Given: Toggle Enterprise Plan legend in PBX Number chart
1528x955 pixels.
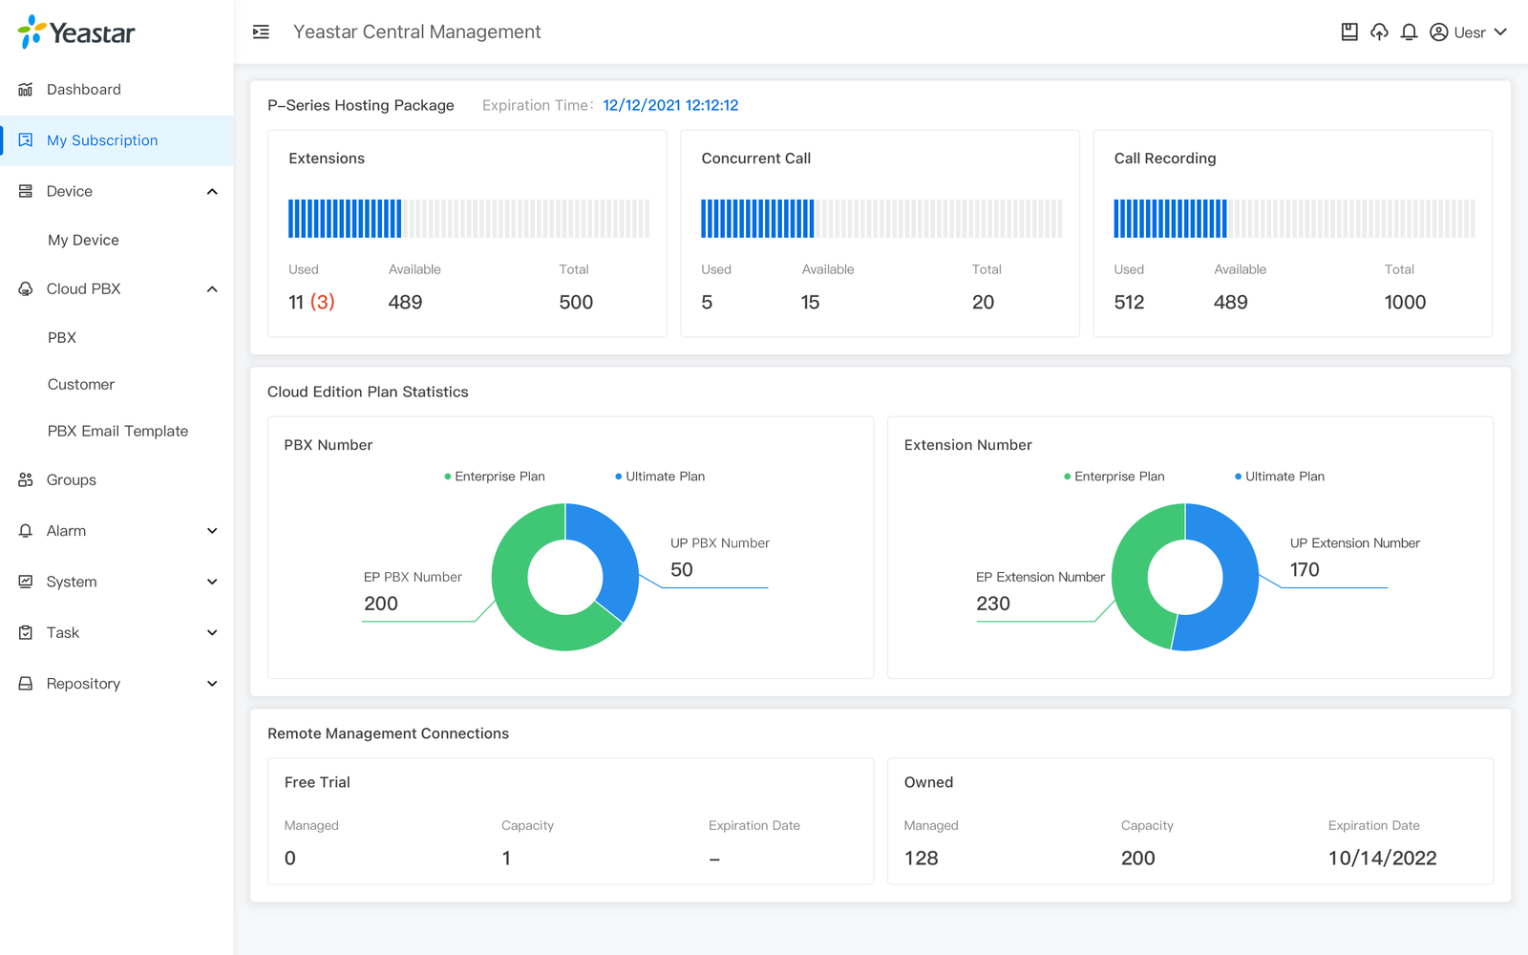Looking at the screenshot, I should tap(495, 477).
